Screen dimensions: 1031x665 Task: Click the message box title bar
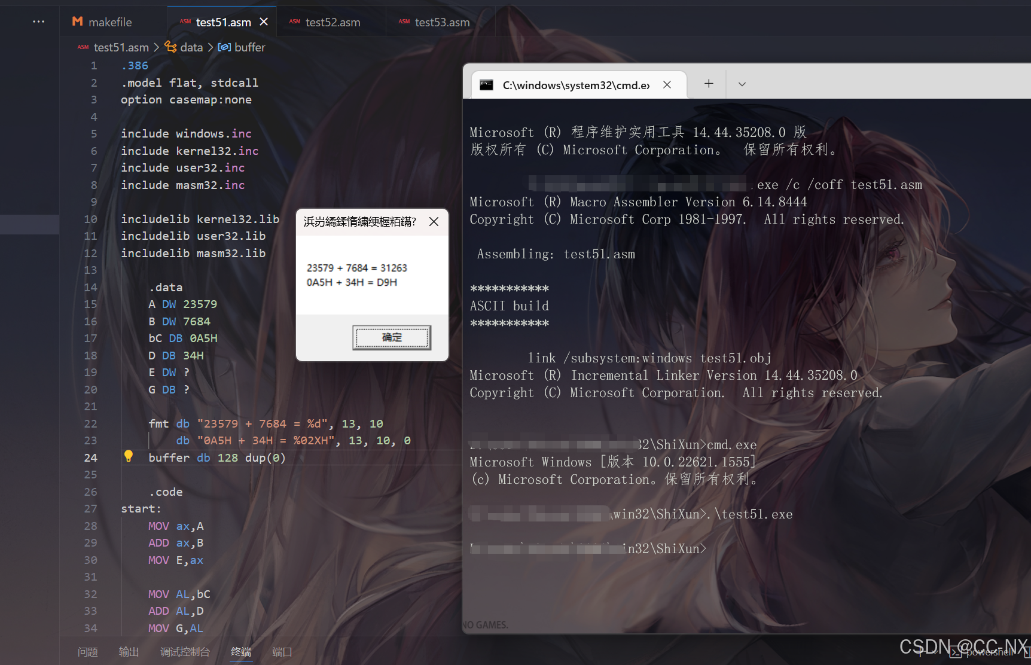click(x=360, y=222)
